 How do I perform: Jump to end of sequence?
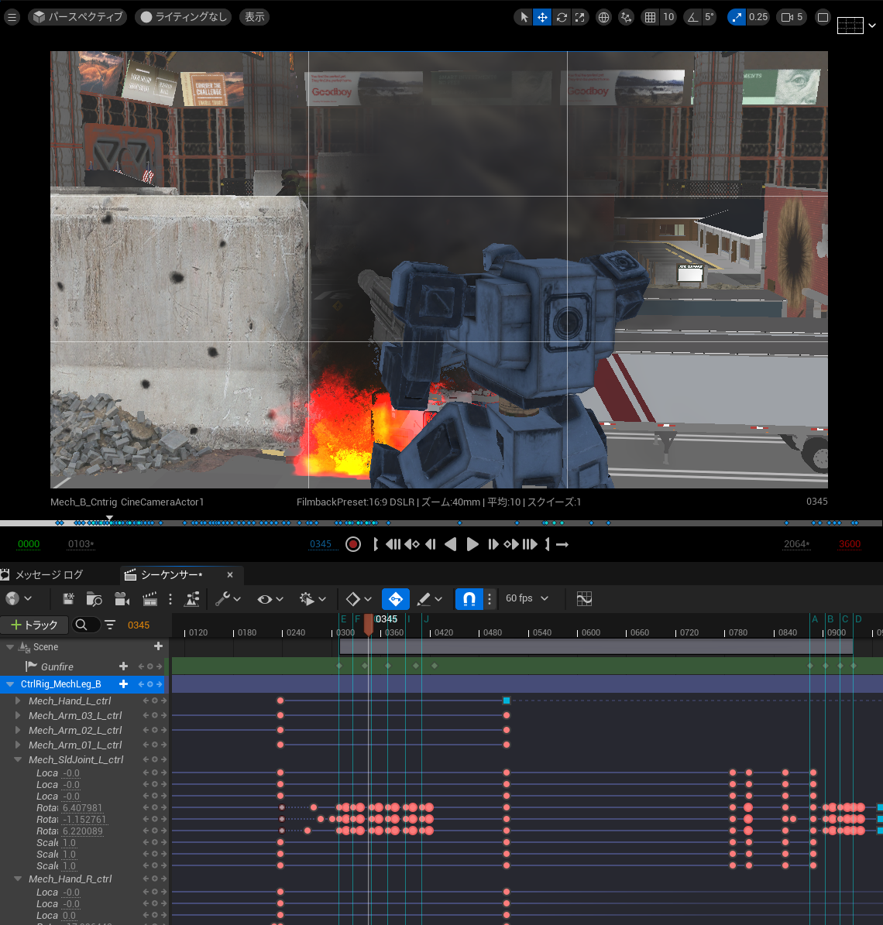[530, 544]
